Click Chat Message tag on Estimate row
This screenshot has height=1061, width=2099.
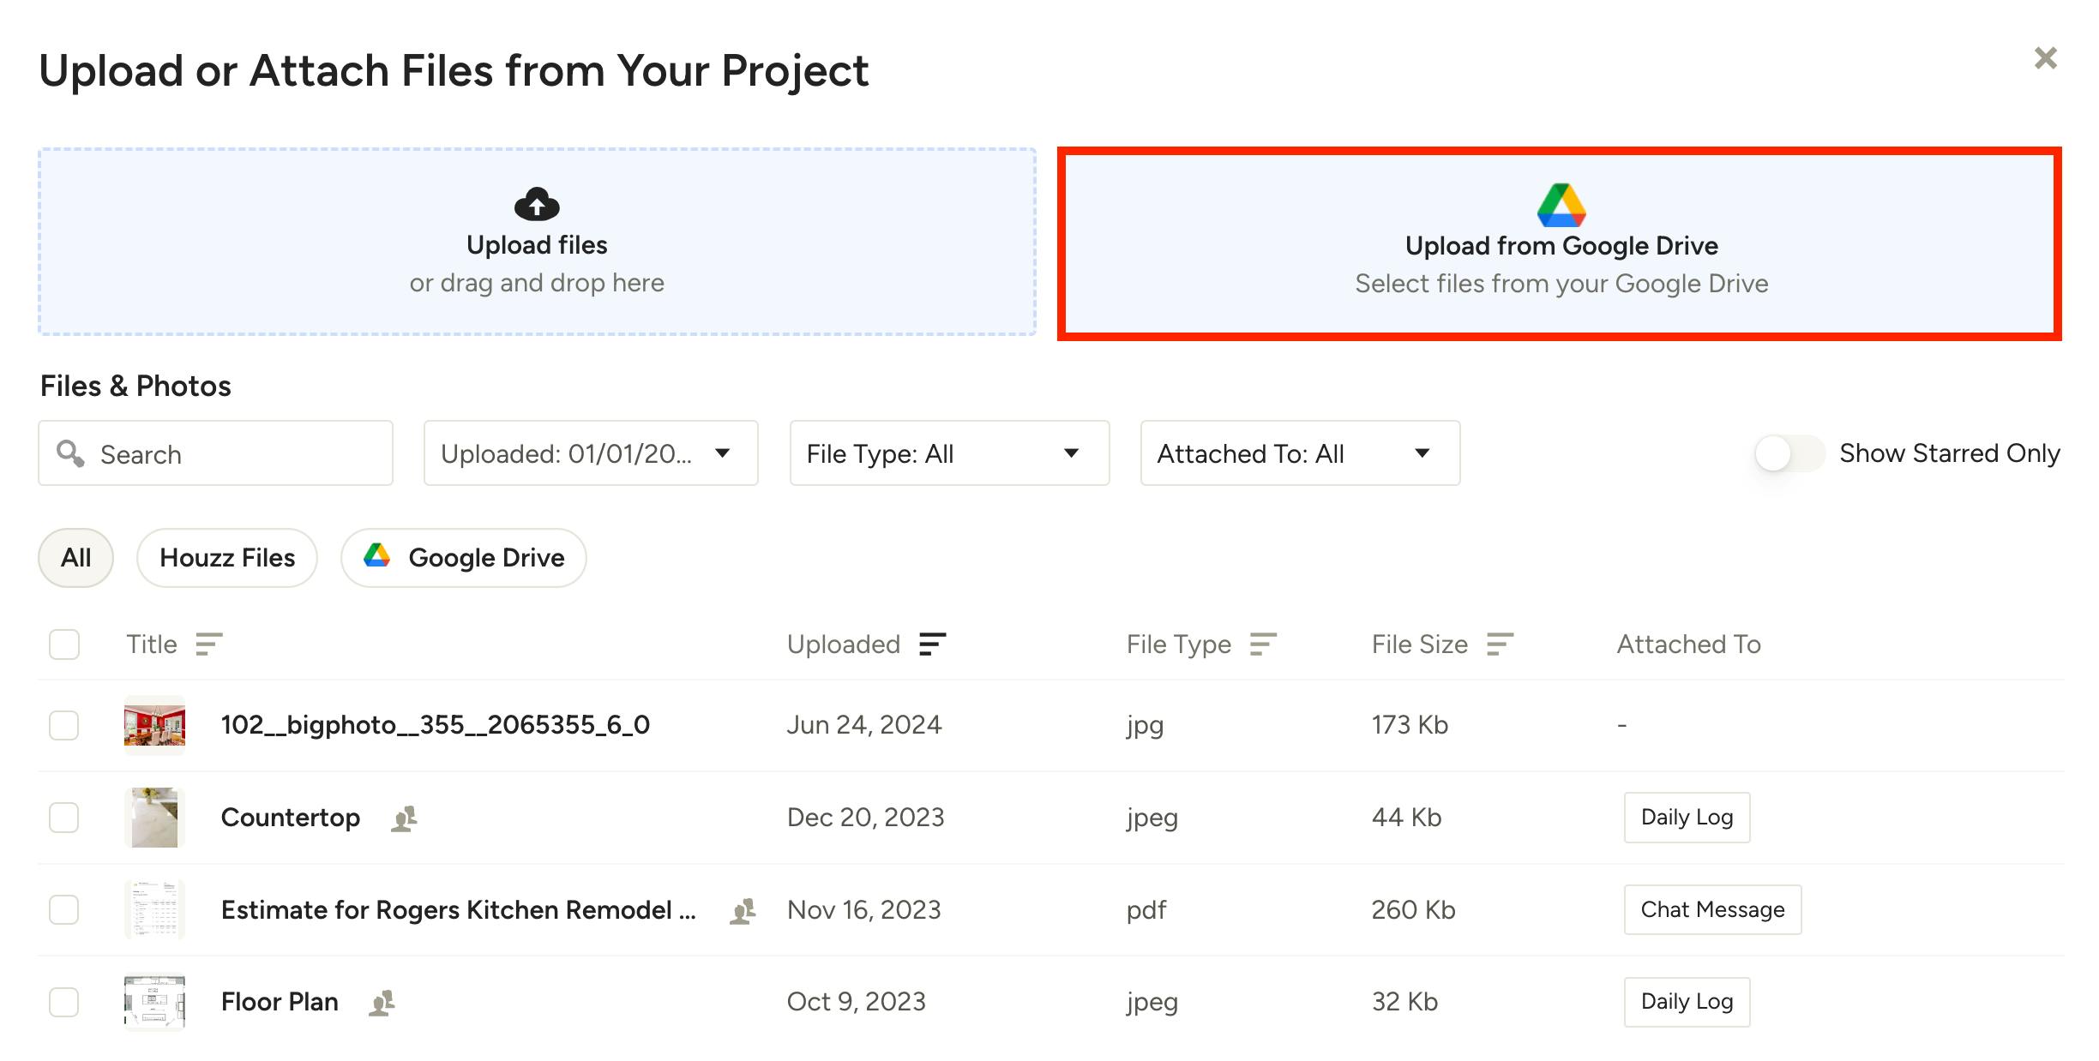pos(1711,910)
